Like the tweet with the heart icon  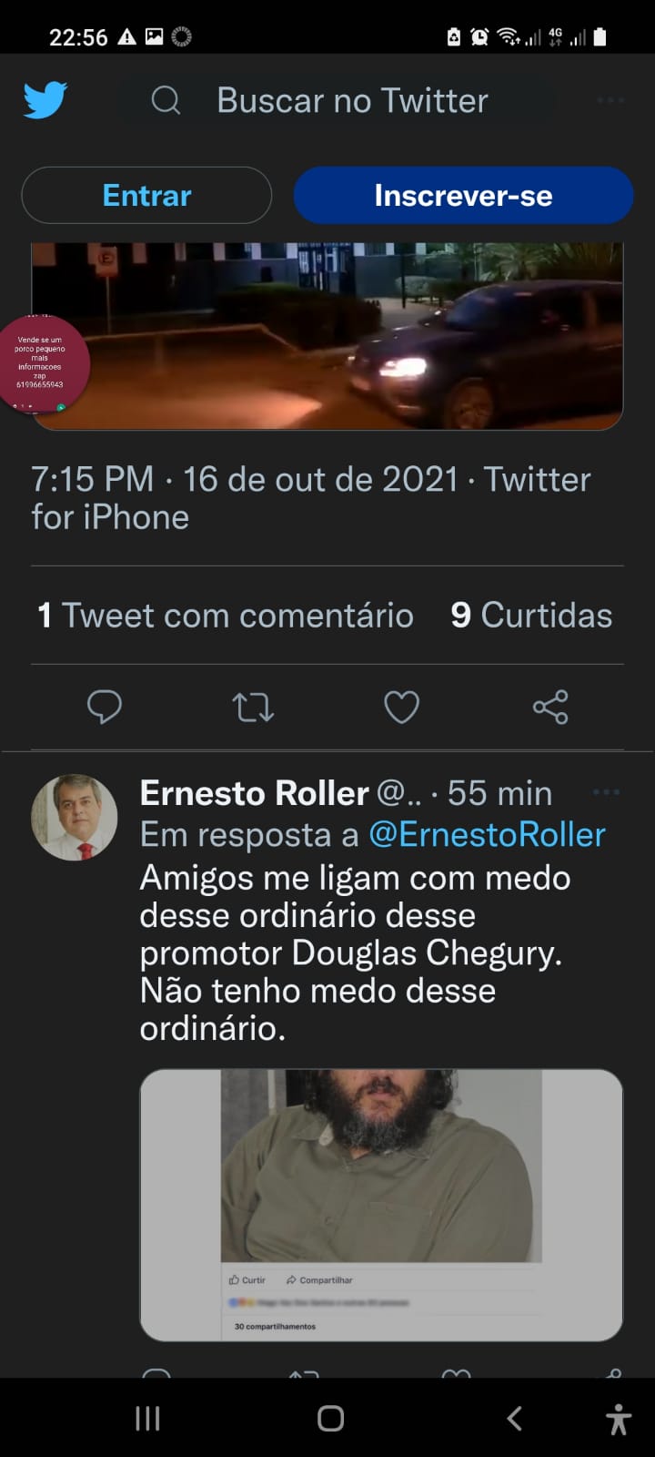pyautogui.click(x=401, y=707)
